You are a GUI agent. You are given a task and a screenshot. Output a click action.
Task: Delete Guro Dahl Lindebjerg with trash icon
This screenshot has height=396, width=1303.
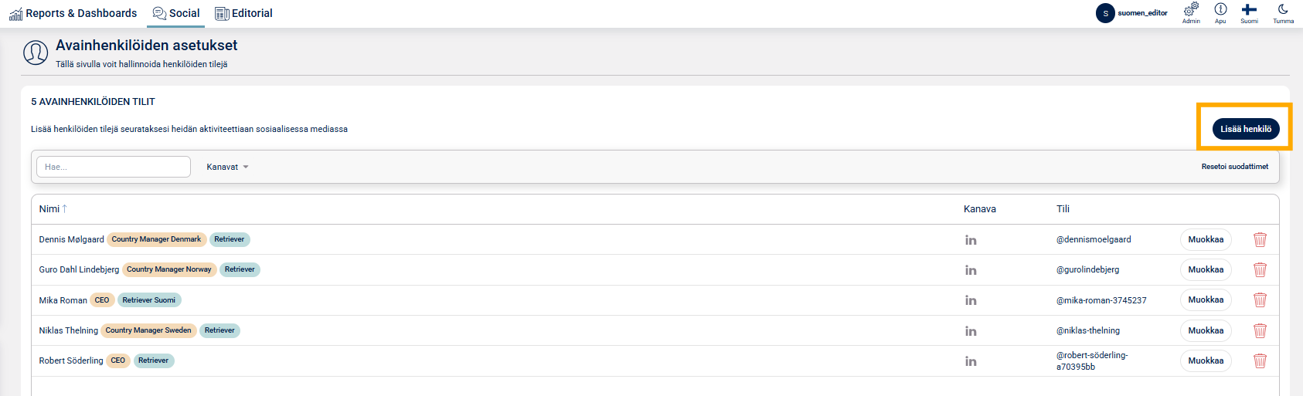[x=1260, y=269]
